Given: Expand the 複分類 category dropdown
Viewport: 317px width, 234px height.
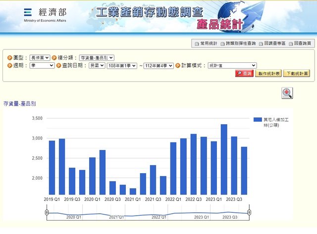Looking at the screenshot, I should 97,57.
